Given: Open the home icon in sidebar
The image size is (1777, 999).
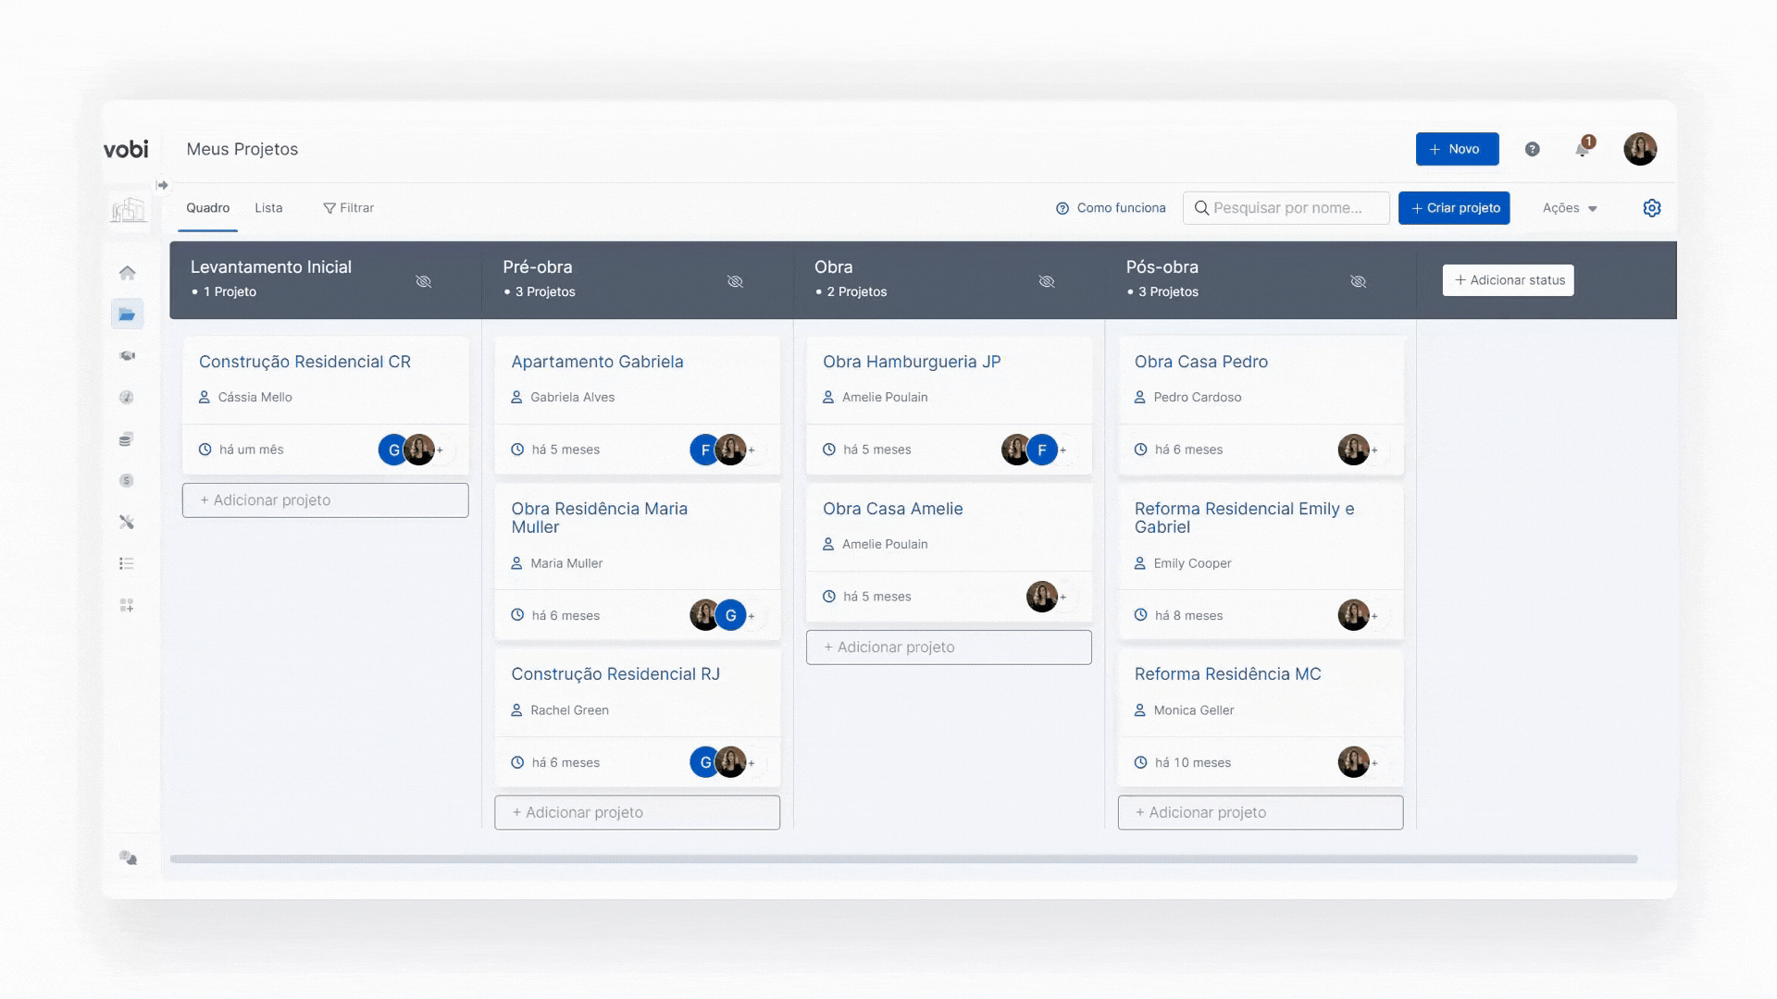Looking at the screenshot, I should (128, 273).
